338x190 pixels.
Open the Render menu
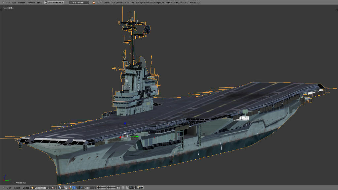coord(21,3)
